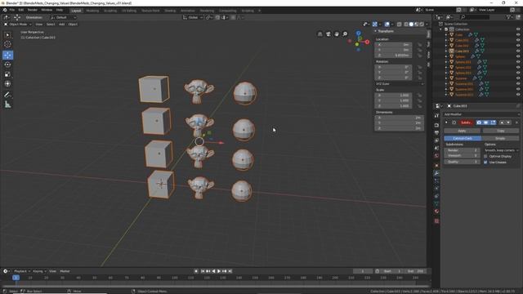Switch to the Modeling workspace tab
This screenshot has width=523, height=294.
click(x=92, y=11)
